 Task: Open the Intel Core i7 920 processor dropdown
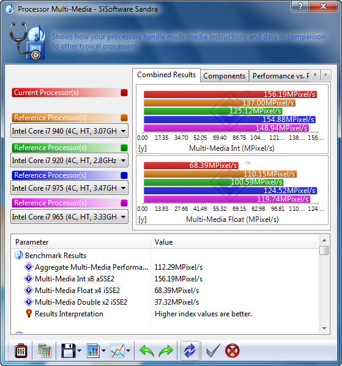69,161
